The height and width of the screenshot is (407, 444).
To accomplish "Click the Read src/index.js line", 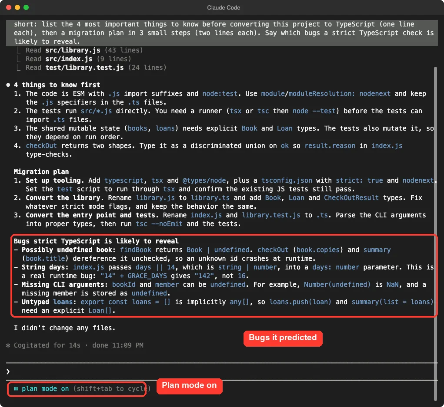I will pyautogui.click(x=78, y=59).
